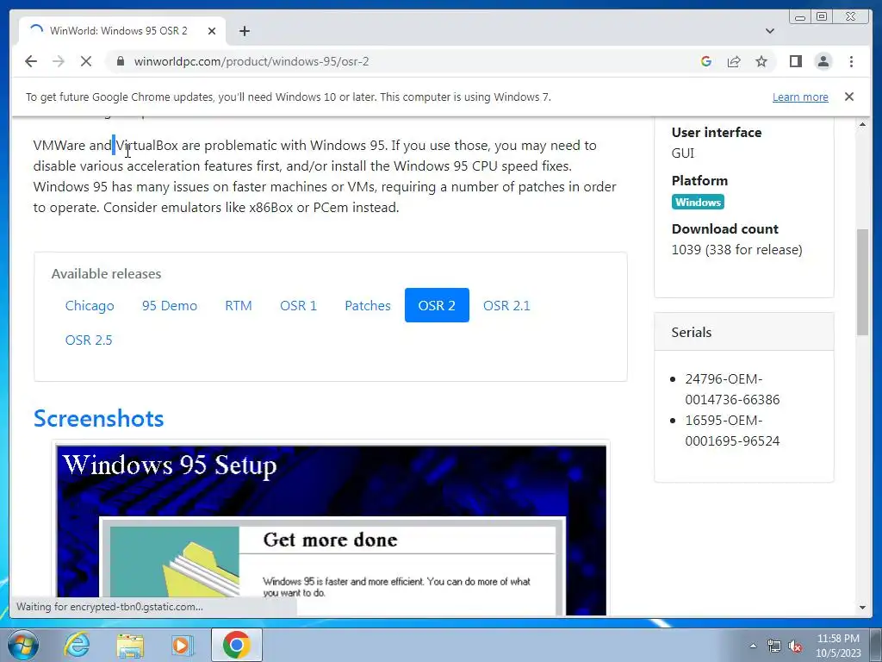Click the Download count value 1039
Screen dimensions: 882x662
coord(736,249)
